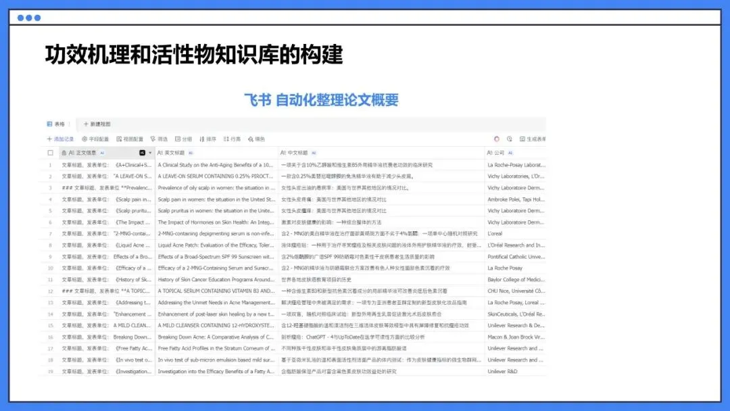
Task: Select company cell 'La Roche Posay' in row 10
Action: (515, 268)
